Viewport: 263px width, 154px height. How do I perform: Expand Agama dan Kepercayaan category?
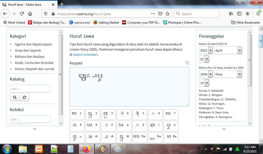(33, 44)
